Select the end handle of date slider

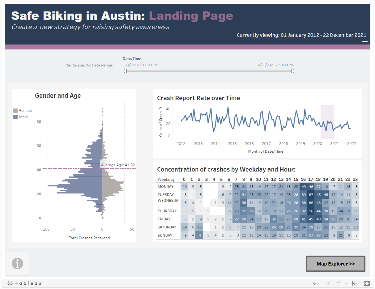(292, 71)
